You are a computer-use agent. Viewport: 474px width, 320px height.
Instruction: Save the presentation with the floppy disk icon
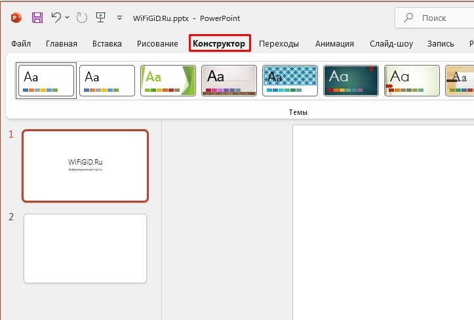coord(37,18)
